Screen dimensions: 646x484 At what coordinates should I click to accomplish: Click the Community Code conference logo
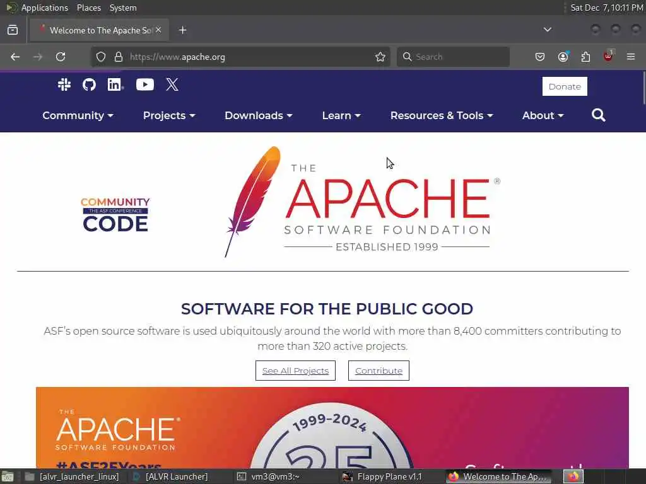(115, 214)
